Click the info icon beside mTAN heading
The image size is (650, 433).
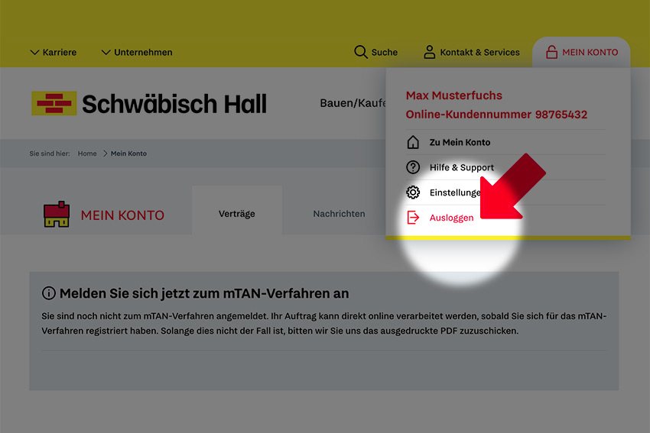(x=48, y=293)
